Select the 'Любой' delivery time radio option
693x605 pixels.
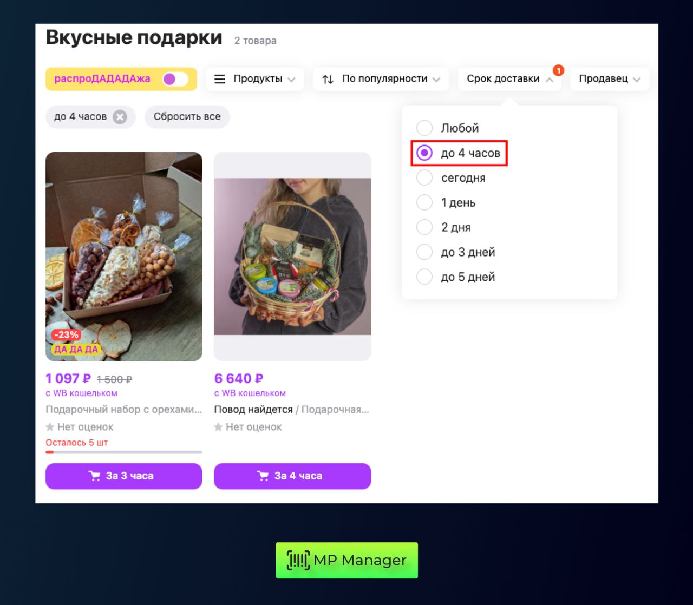[x=424, y=128]
